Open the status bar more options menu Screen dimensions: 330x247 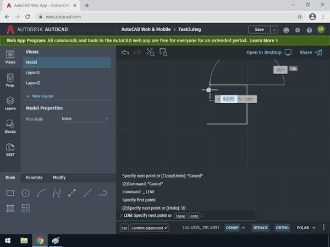click(323, 228)
